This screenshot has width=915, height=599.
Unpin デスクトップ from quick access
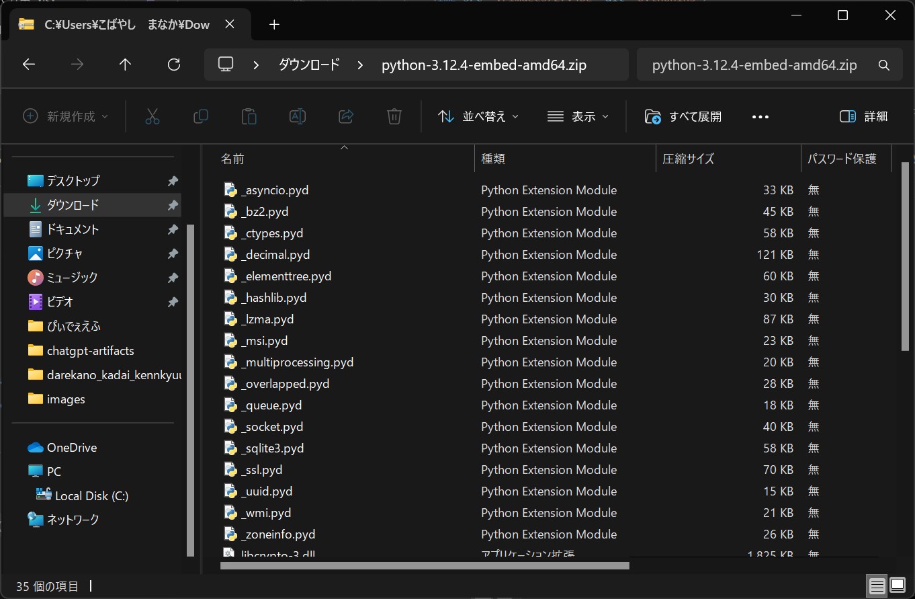[x=173, y=181]
